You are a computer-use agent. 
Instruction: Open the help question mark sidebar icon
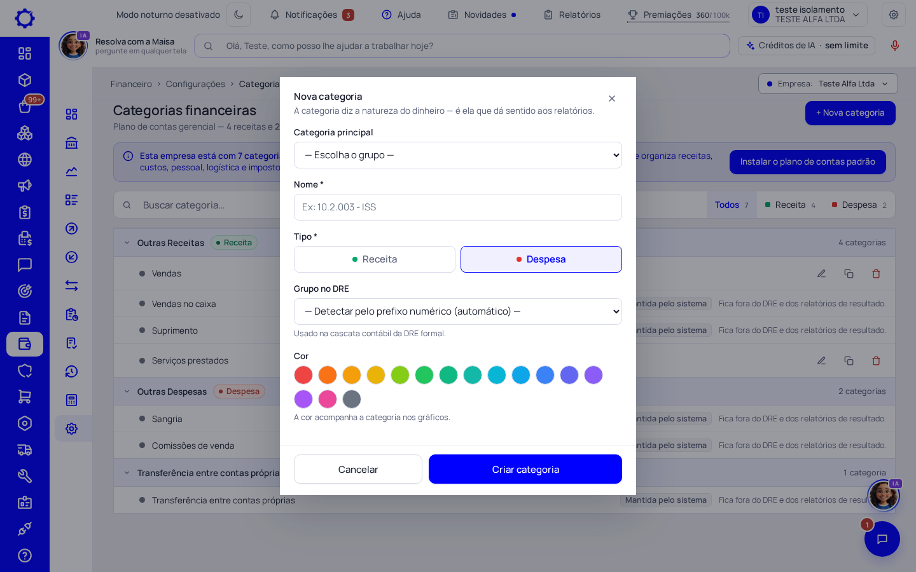pos(25,555)
